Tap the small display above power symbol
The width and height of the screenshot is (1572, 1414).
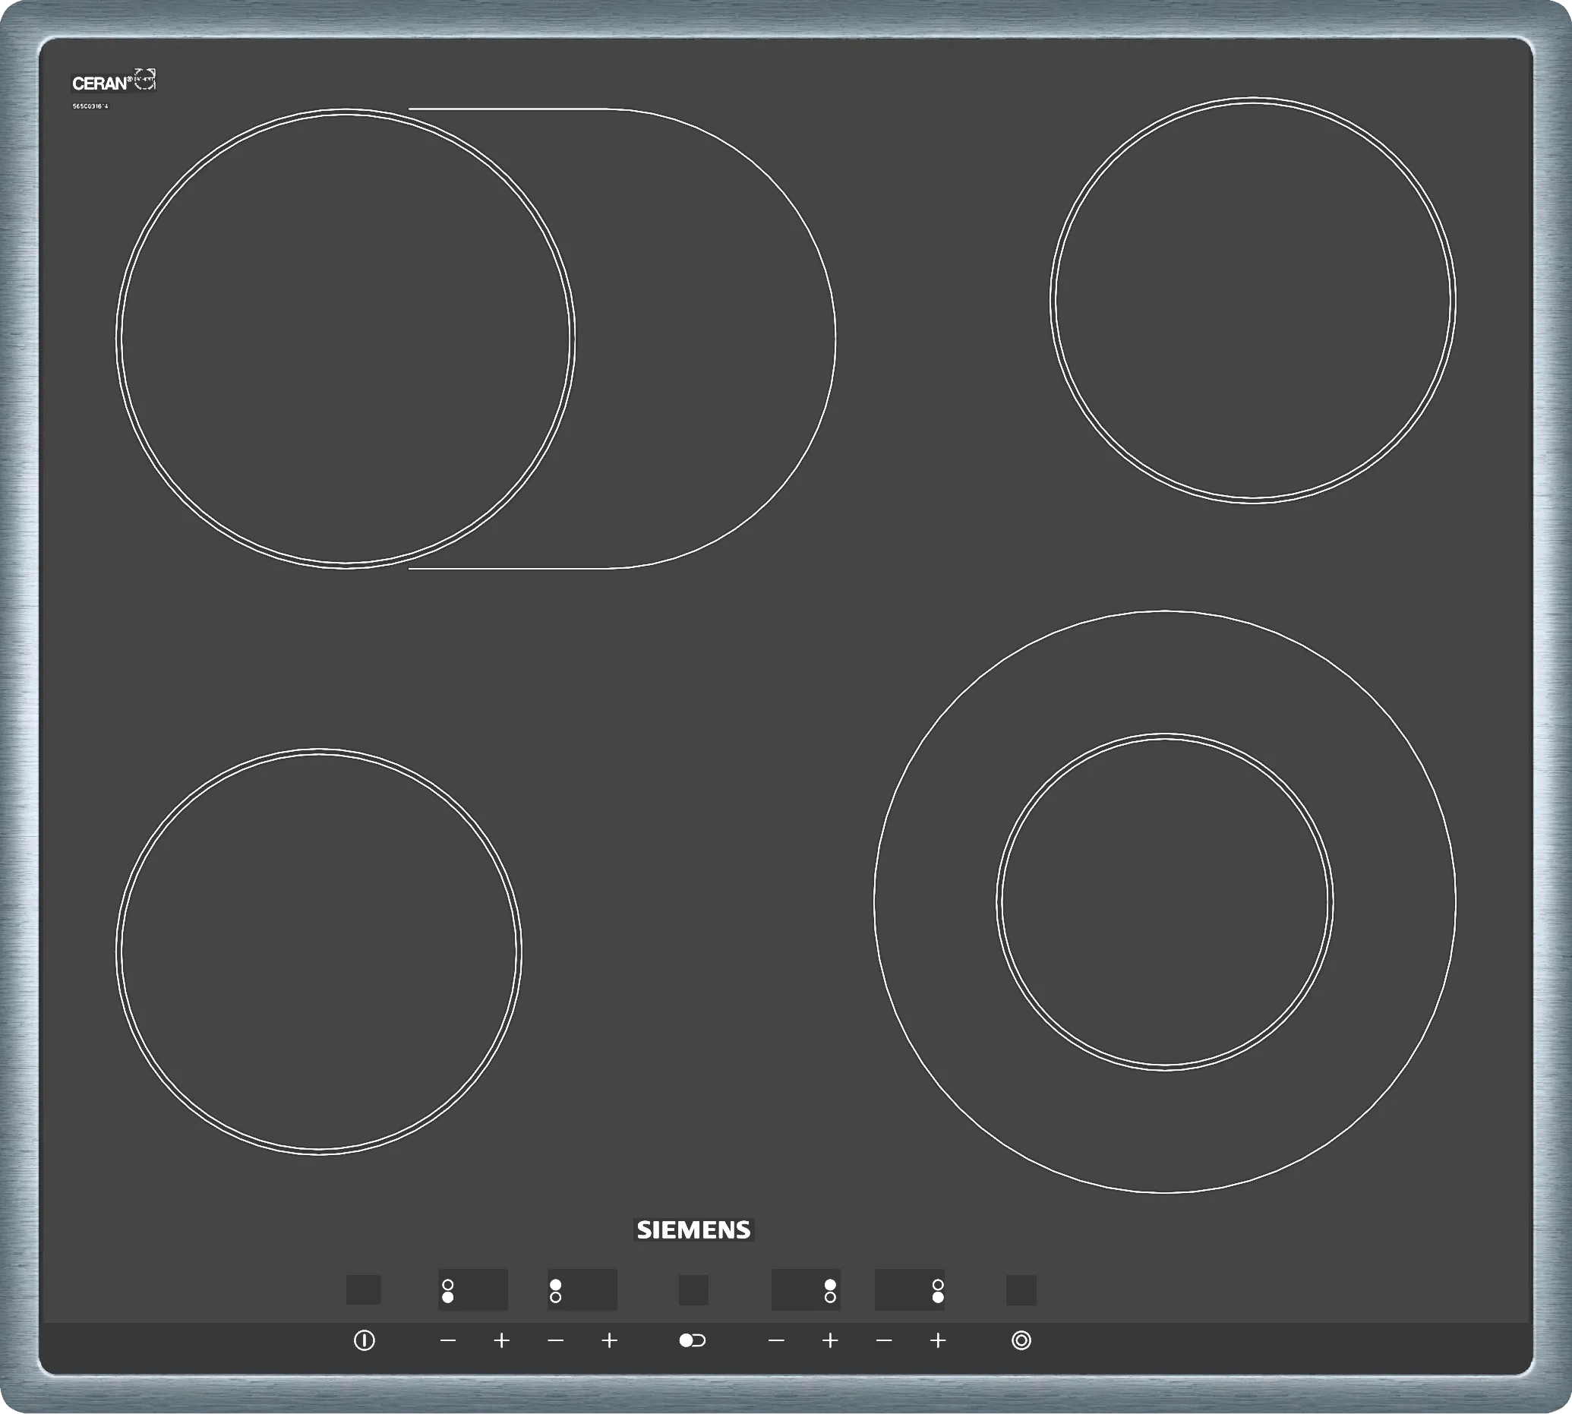click(363, 1289)
